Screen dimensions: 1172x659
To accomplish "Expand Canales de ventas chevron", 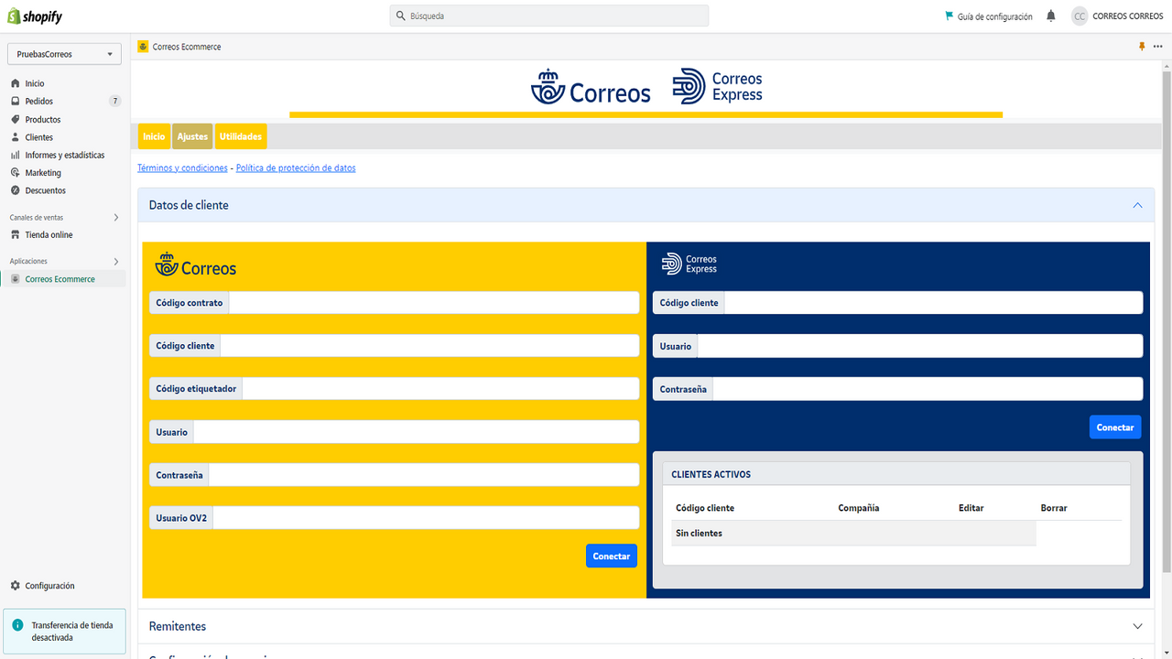I will coord(115,218).
